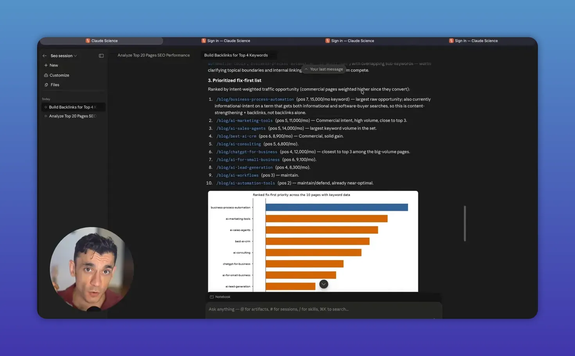Screen dimensions: 575x356
Task: Open the /blog/ai-for-small-business link
Action: [248, 160]
